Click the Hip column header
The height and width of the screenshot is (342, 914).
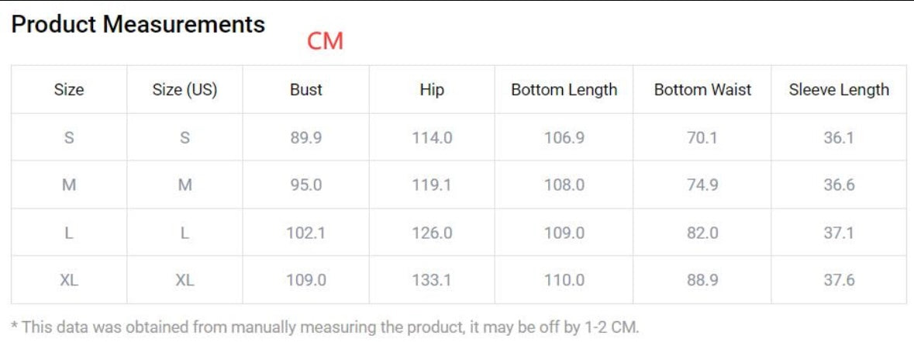tap(432, 90)
